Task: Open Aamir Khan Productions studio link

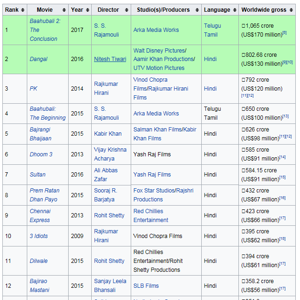Action: (164, 59)
